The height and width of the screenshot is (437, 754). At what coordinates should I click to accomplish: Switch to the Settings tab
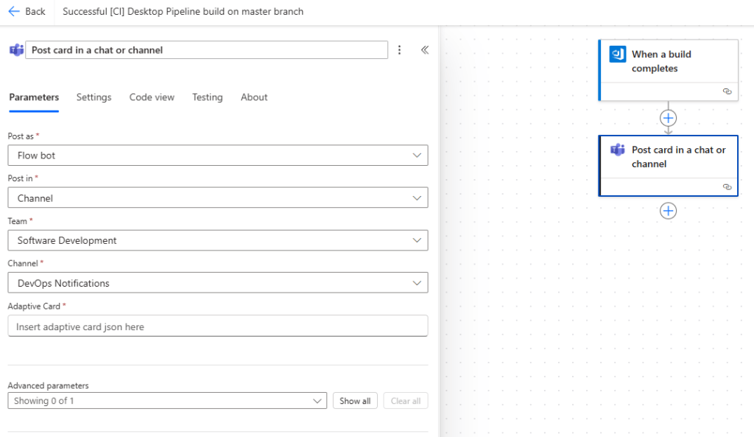(94, 97)
